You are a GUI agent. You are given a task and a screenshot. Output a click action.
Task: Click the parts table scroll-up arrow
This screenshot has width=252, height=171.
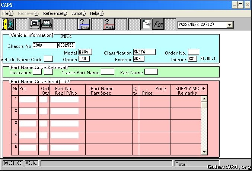(204, 99)
